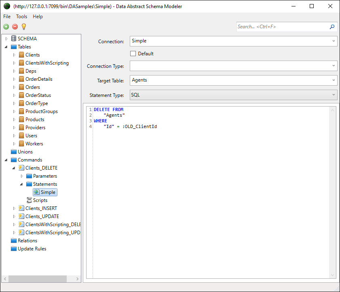The height and width of the screenshot is (292, 340).
Task: Select the Simple statement node icon
Action: click(37, 192)
